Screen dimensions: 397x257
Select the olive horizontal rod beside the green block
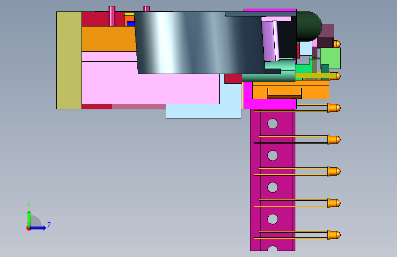(316, 75)
